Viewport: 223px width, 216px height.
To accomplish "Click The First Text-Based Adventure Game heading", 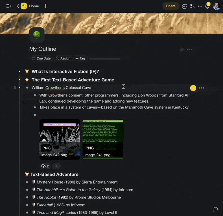I will 73,80.
